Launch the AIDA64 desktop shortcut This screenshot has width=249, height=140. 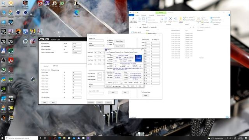click(x=40, y=3)
